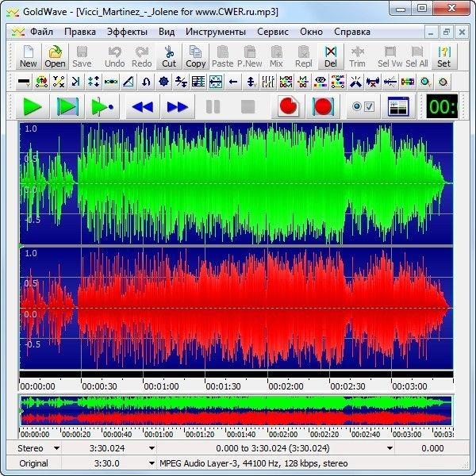Click the Copy toolbar icon
The height and width of the screenshot is (476, 476).
click(195, 55)
